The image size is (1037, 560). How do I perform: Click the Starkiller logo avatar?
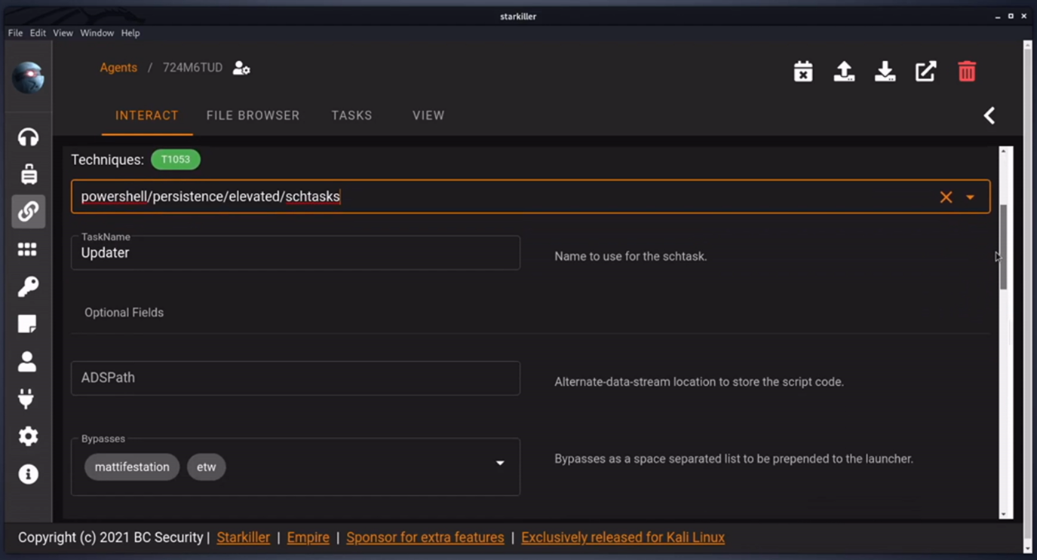coord(28,77)
